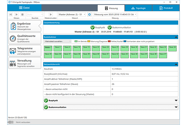This screenshot has width=187, height=125.
Task: Click the row label davon antworten nicht
Action: pyautogui.click(x=56, y=89)
